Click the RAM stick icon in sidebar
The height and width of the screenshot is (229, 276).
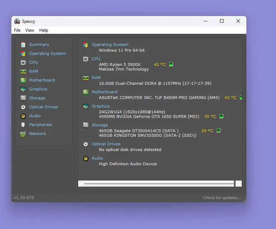(x=23, y=71)
